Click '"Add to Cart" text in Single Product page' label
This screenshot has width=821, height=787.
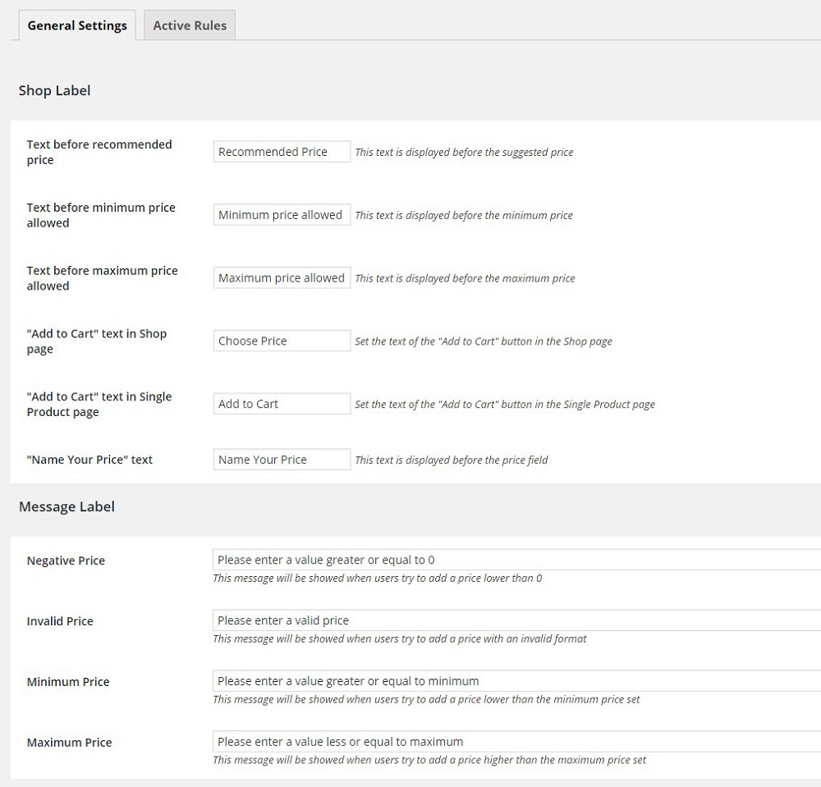click(99, 404)
